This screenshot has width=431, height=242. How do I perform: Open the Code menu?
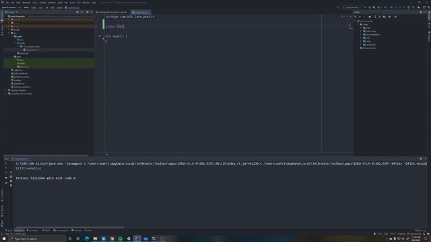[34, 3]
